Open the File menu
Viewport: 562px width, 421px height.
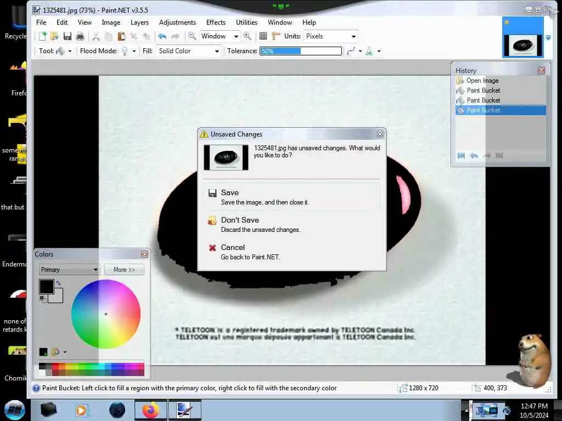(41, 22)
